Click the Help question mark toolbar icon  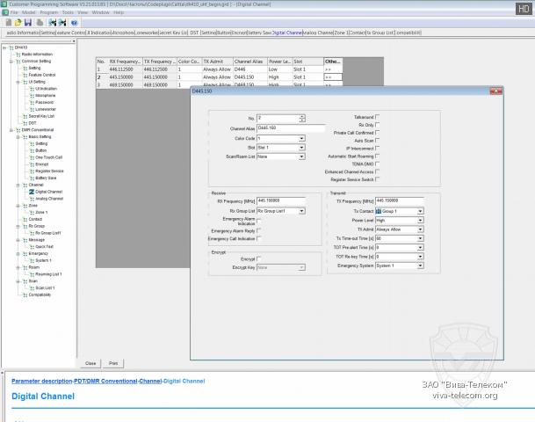click(75, 23)
